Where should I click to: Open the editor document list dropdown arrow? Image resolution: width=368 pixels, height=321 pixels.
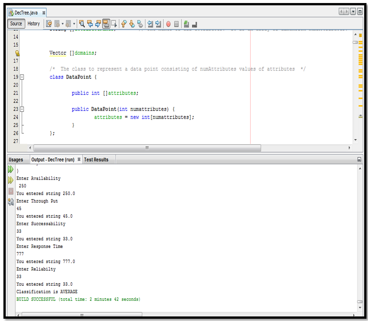click(x=353, y=12)
